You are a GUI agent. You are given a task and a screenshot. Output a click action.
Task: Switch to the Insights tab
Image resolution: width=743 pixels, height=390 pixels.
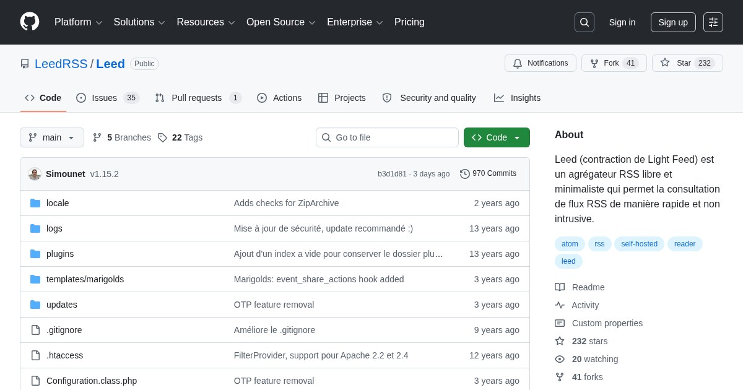pos(517,98)
